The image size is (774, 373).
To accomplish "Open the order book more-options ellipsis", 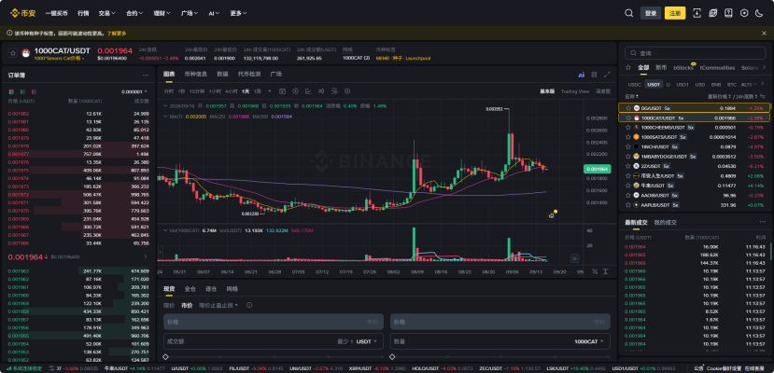I will pyautogui.click(x=146, y=76).
